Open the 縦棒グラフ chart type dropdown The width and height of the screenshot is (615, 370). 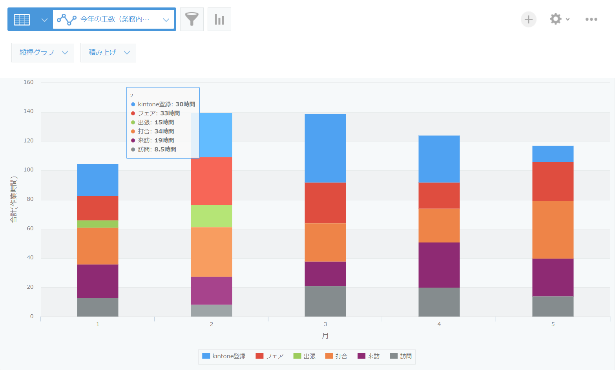click(x=43, y=53)
